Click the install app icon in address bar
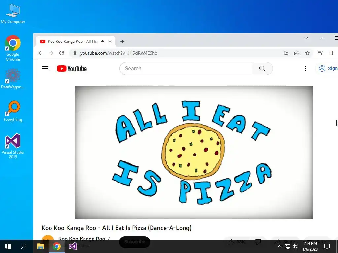Image resolution: width=338 pixels, height=253 pixels. click(x=286, y=53)
